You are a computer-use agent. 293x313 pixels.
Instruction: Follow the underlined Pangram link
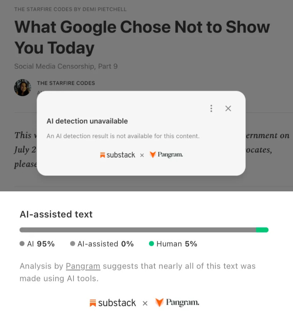click(83, 266)
